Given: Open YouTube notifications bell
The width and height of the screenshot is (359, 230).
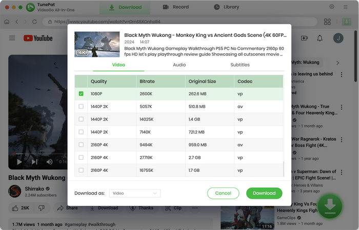Looking at the screenshot, I should click(320, 38).
